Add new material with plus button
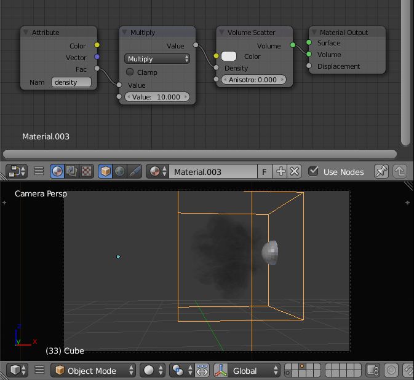 coord(281,171)
